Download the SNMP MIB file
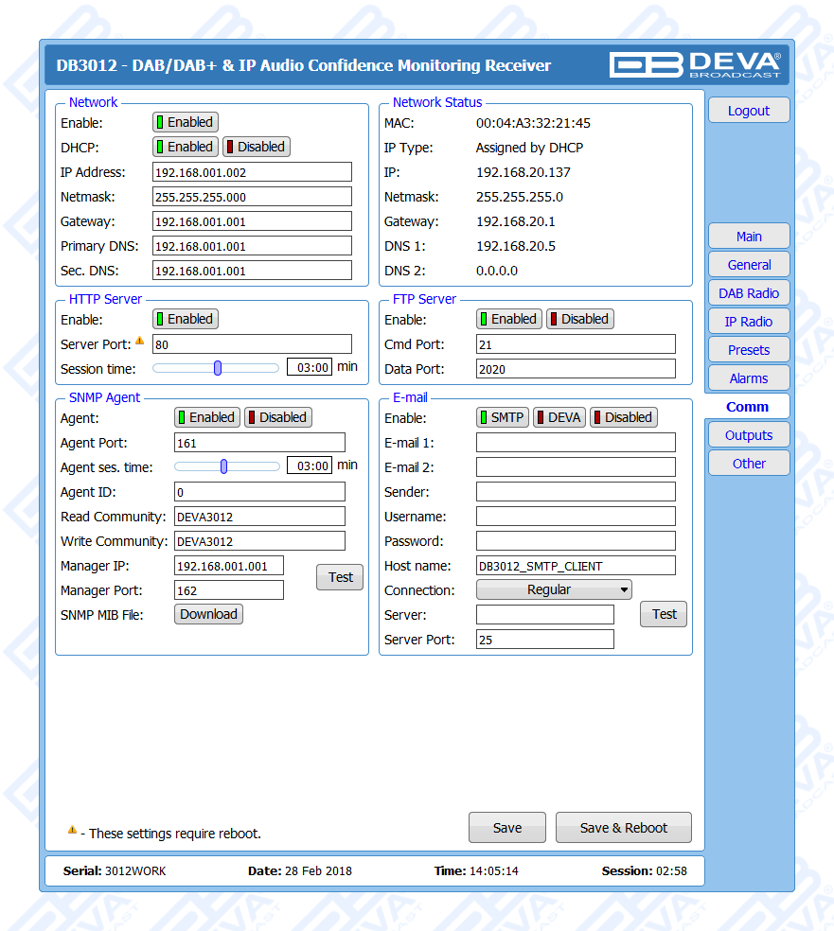This screenshot has height=931, width=834. click(x=208, y=614)
